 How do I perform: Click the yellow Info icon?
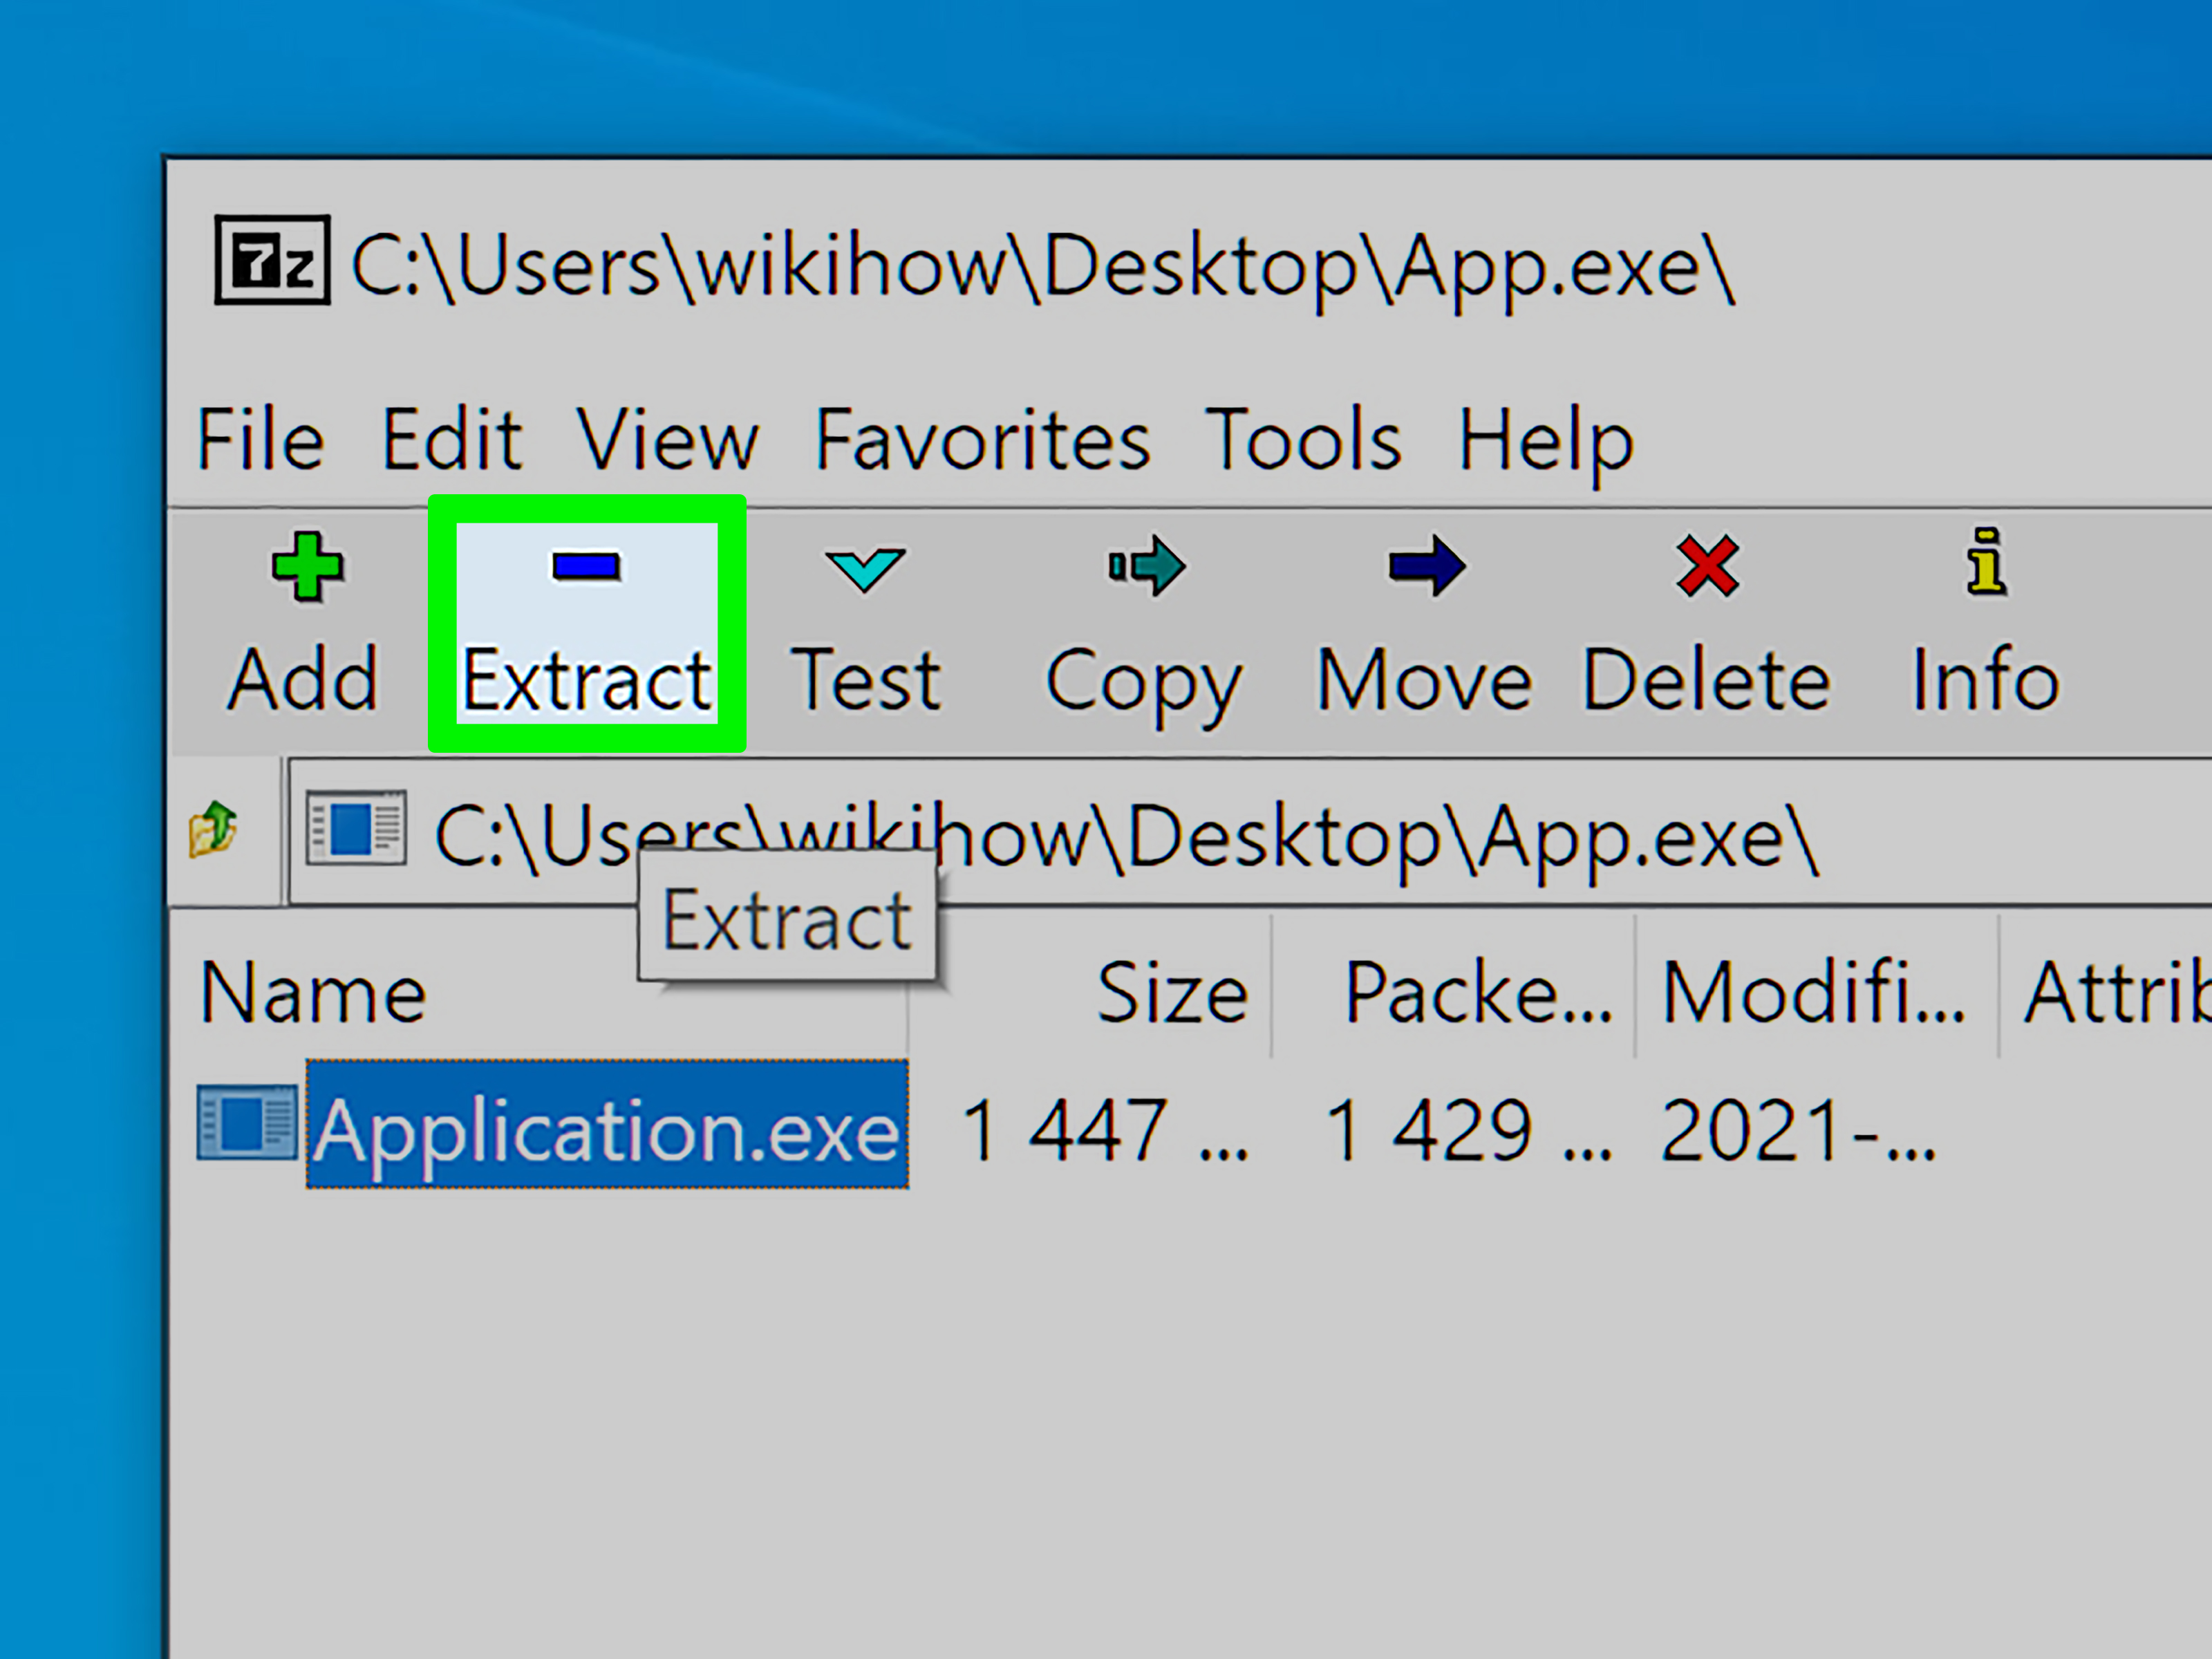click(x=1986, y=563)
